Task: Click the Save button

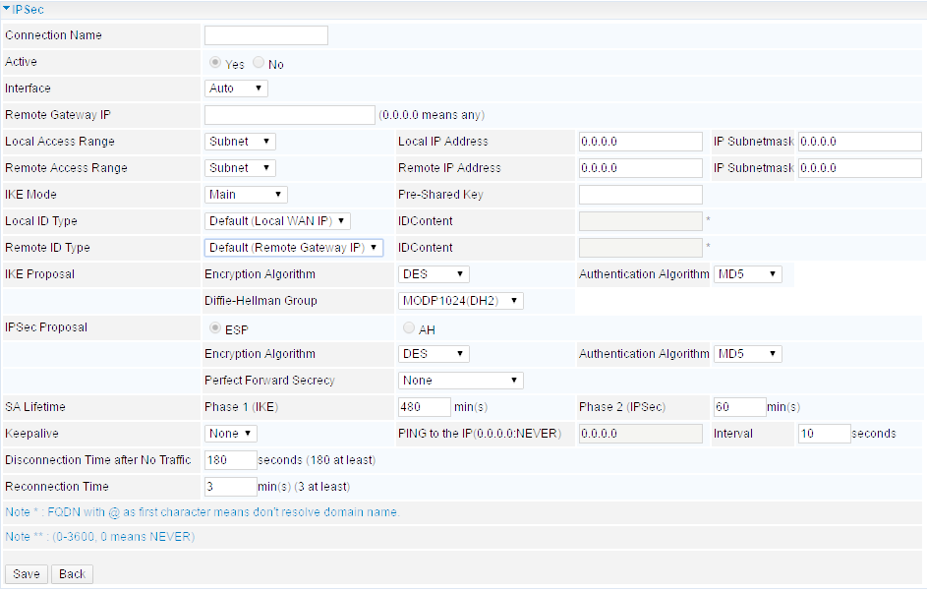Action: 26,574
